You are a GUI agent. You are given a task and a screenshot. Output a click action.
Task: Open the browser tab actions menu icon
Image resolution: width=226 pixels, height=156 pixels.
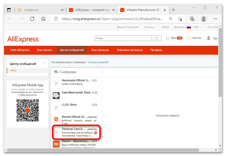coord(9,10)
